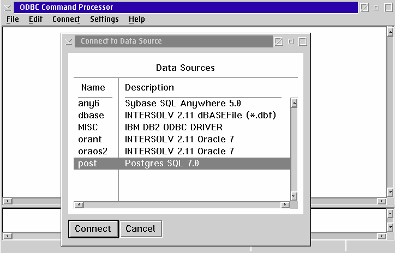This screenshot has width=395, height=253.
Task: Click the dialog's minimize small square icon
Action: [291, 41]
